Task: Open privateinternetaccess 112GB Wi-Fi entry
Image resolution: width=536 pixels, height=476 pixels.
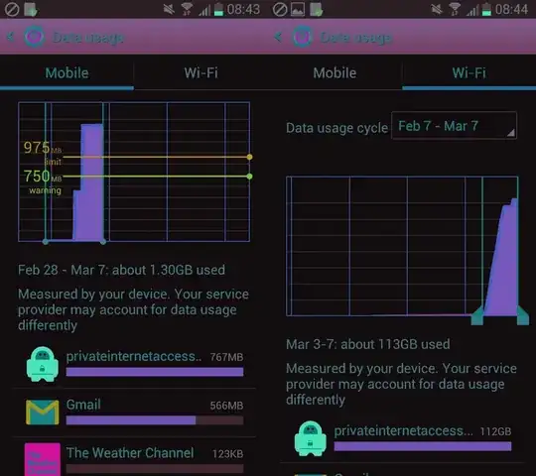Action: (x=402, y=438)
